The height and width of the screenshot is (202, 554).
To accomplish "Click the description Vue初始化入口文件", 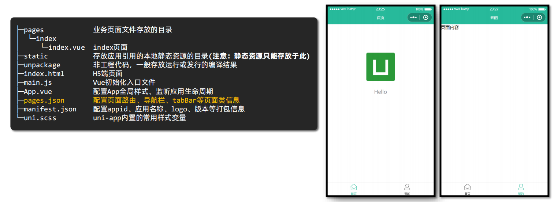I will click(x=124, y=83).
